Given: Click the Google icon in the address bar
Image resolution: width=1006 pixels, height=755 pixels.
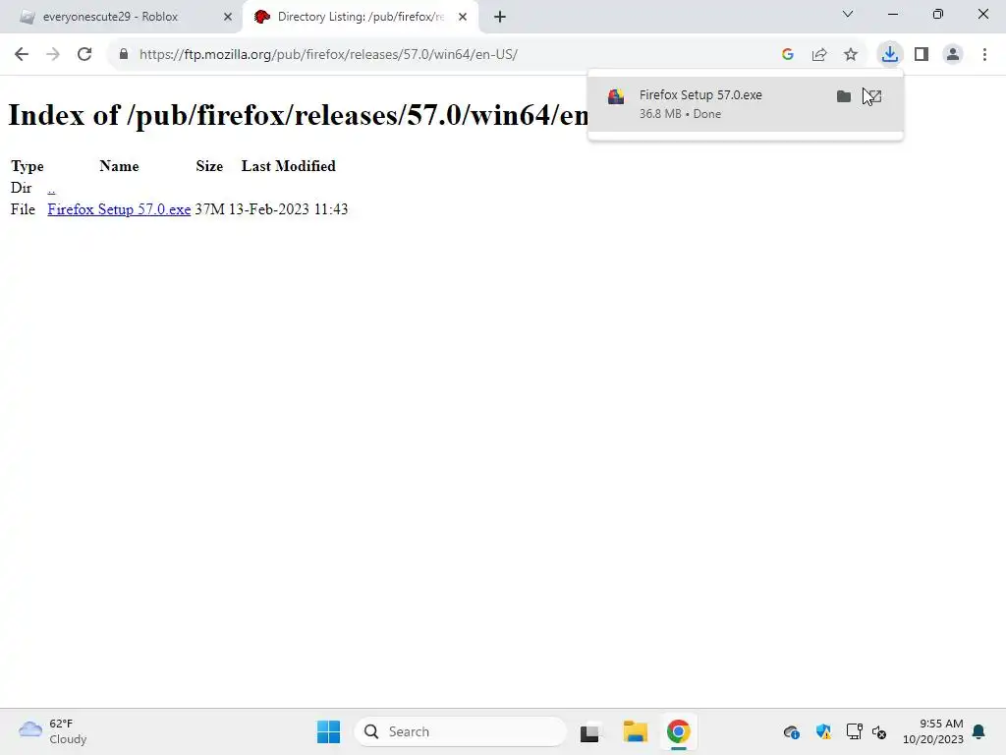Looking at the screenshot, I should [788, 55].
